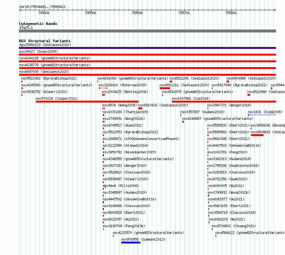
Task: Click the nsv1047966 (Coe2014) red bar
Action: point(224,102)
